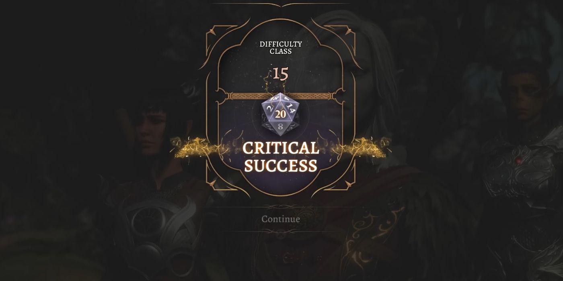
Task: Click the Continue button
Action: 281,219
